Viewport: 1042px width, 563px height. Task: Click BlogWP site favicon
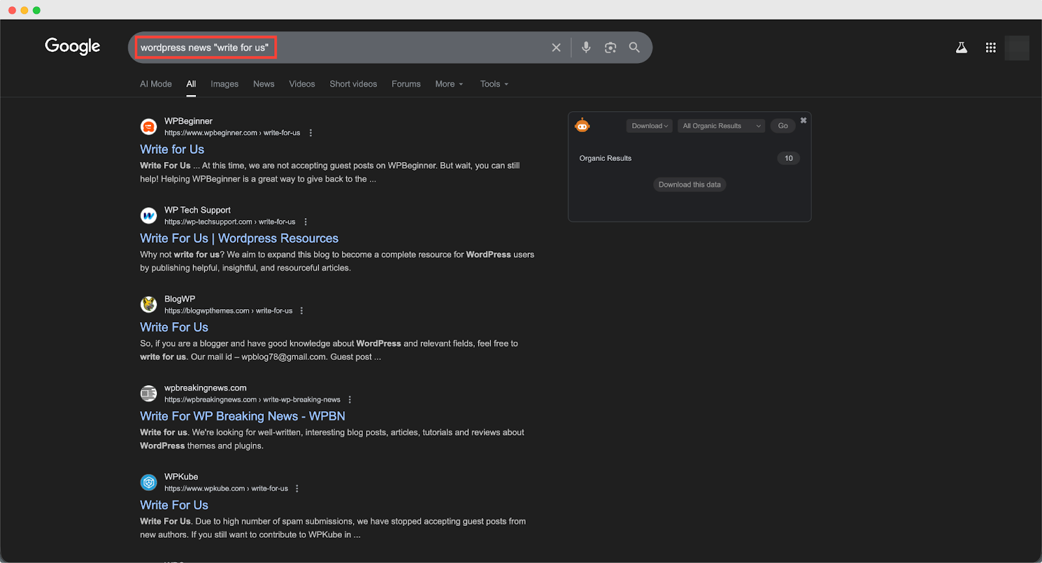[x=148, y=304]
